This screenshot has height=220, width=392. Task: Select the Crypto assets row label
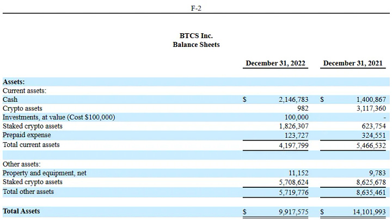22,108
